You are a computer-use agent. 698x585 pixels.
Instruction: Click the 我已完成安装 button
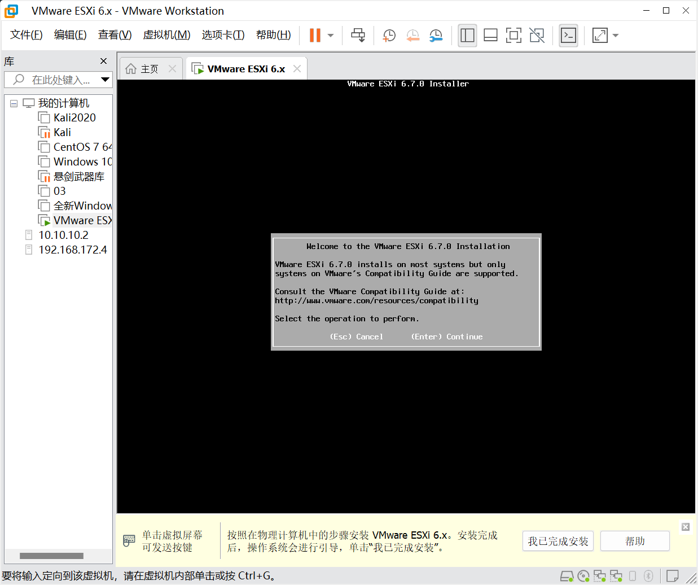pos(557,541)
